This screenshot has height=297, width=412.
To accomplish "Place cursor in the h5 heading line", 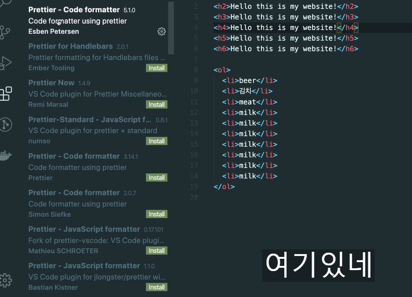I will point(286,38).
